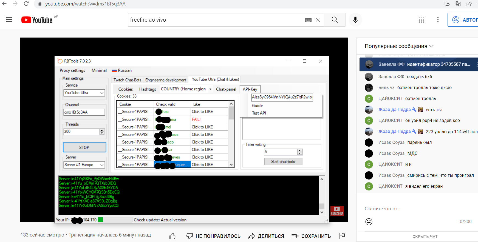478x242 pixels.
Task: Open emoji picker in chat
Action: [x=369, y=221]
